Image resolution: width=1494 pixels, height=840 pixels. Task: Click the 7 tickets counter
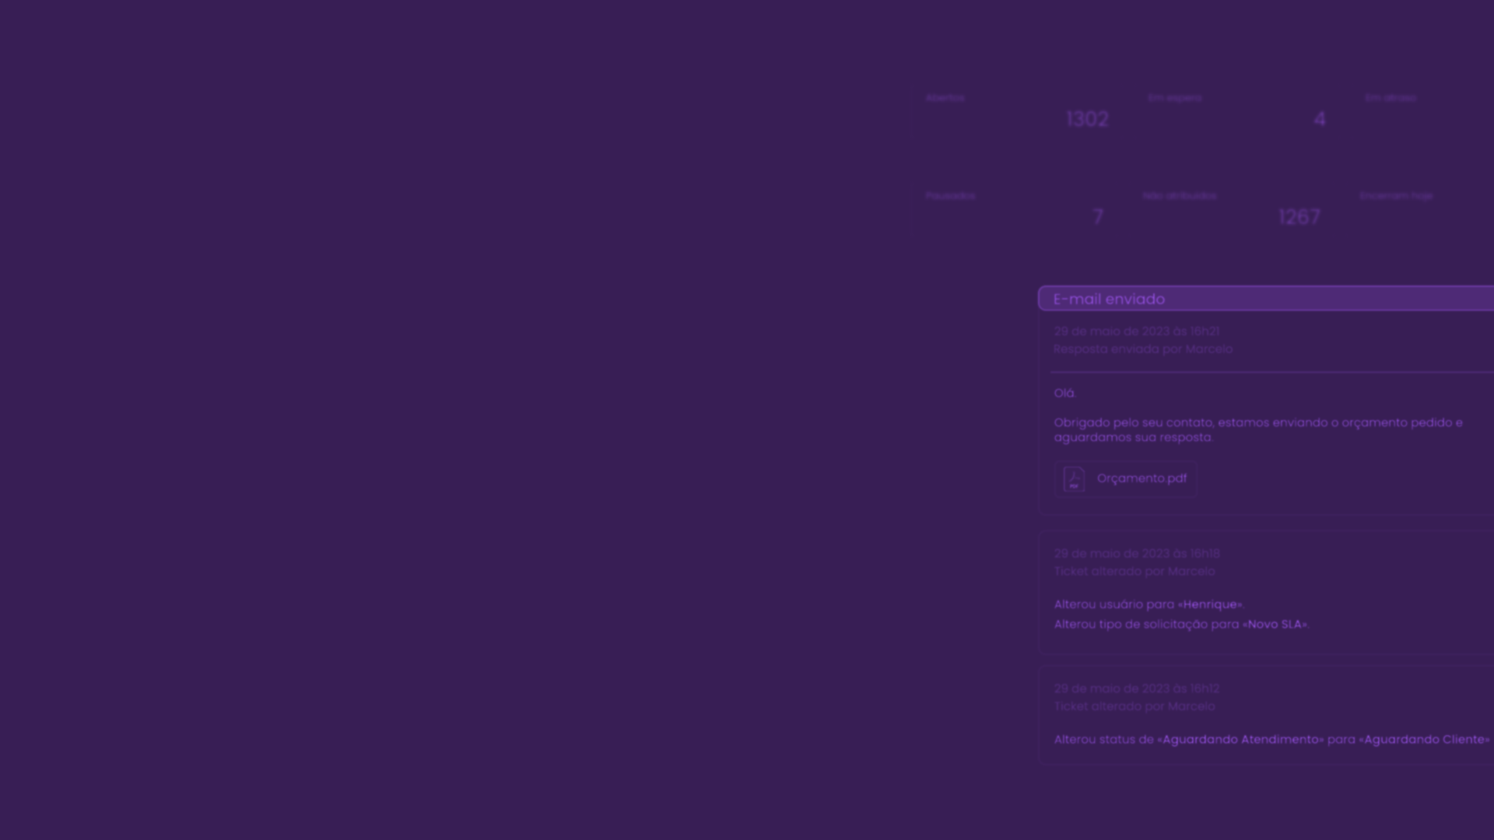1097,217
